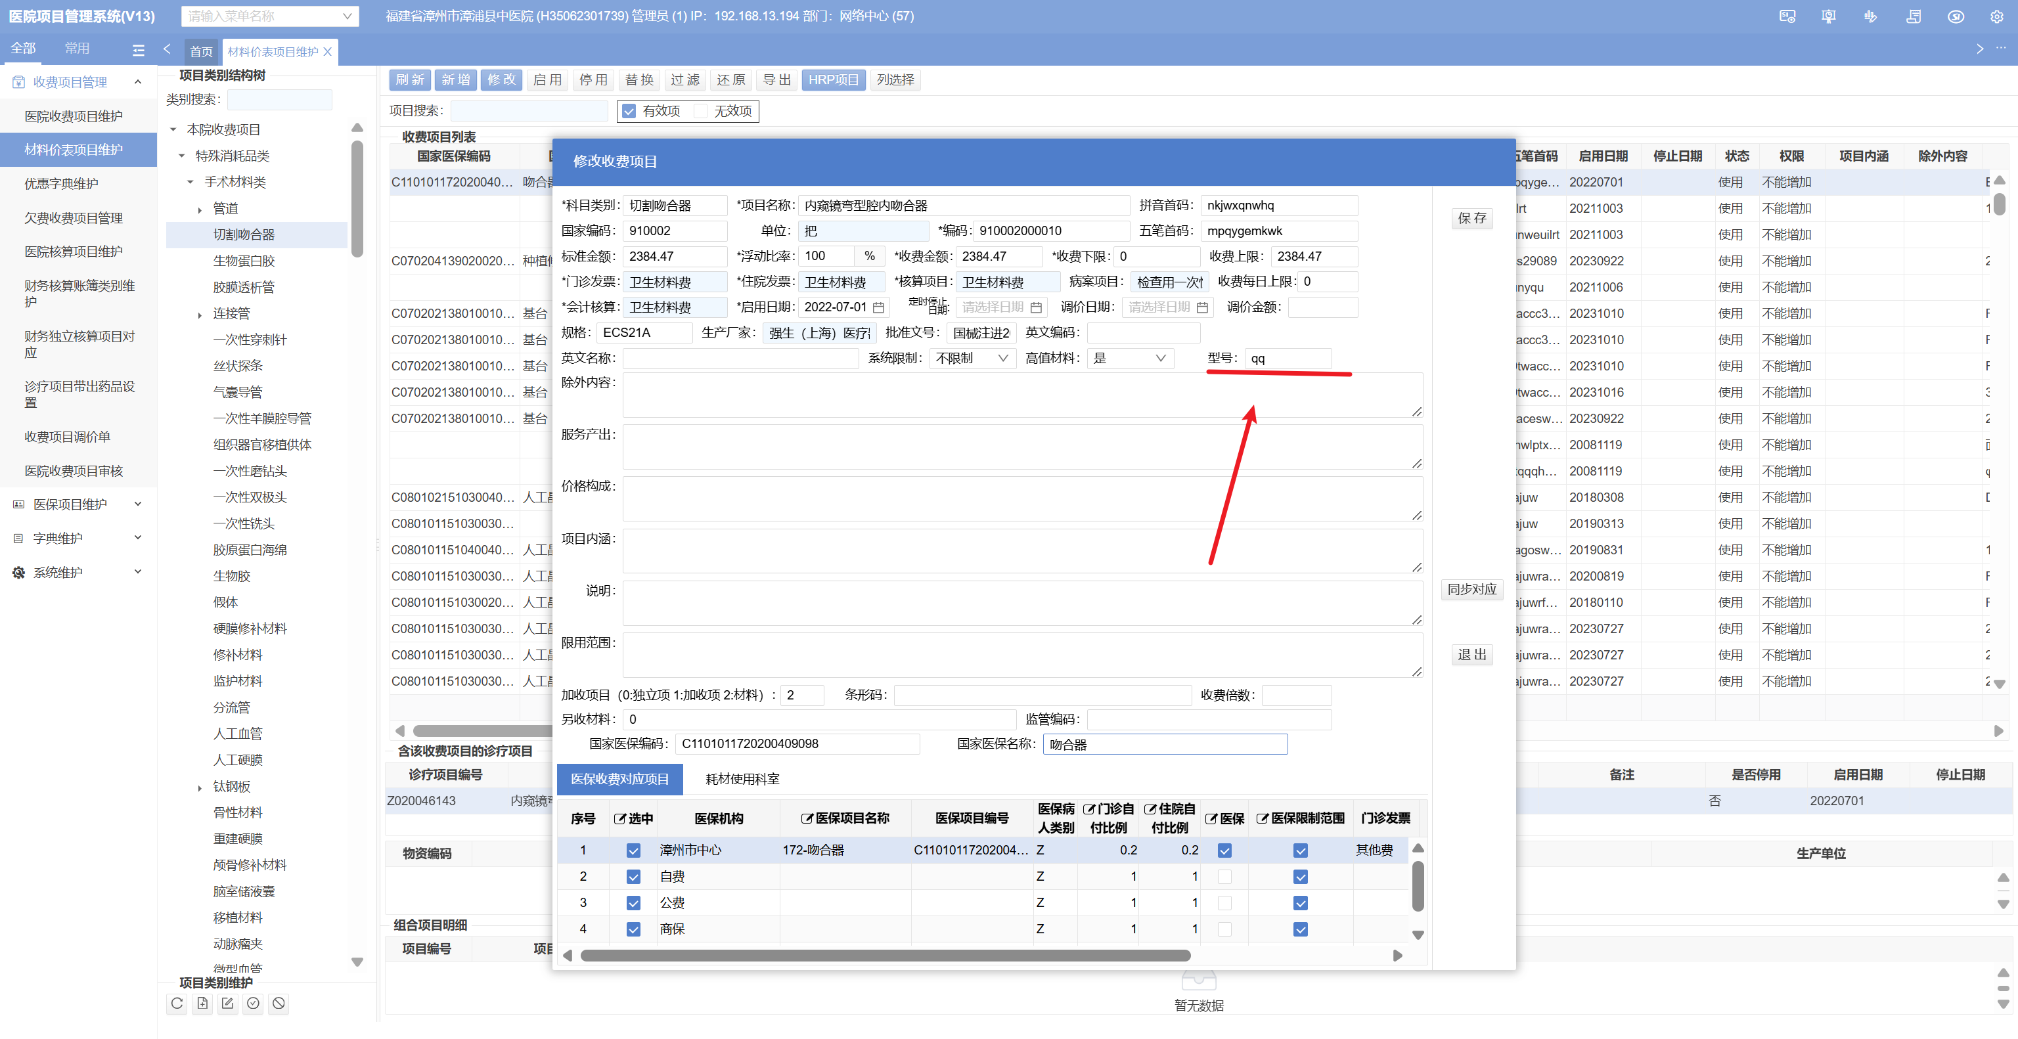This screenshot has width=2018, height=1039.
Task: Click the refresh icon under 项目类别维护
Action: (177, 1003)
